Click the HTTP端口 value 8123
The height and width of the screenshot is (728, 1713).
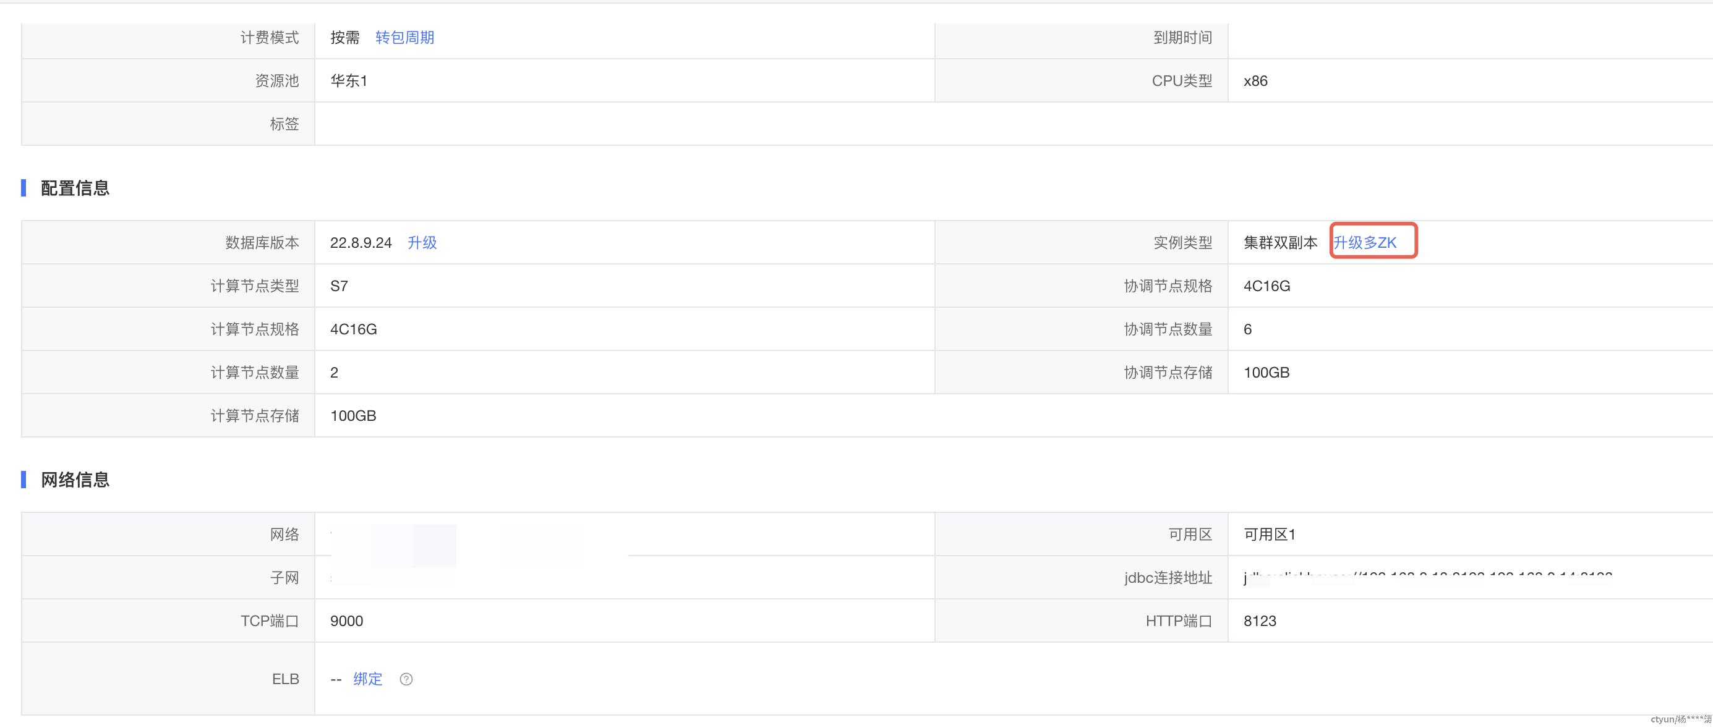1260,621
